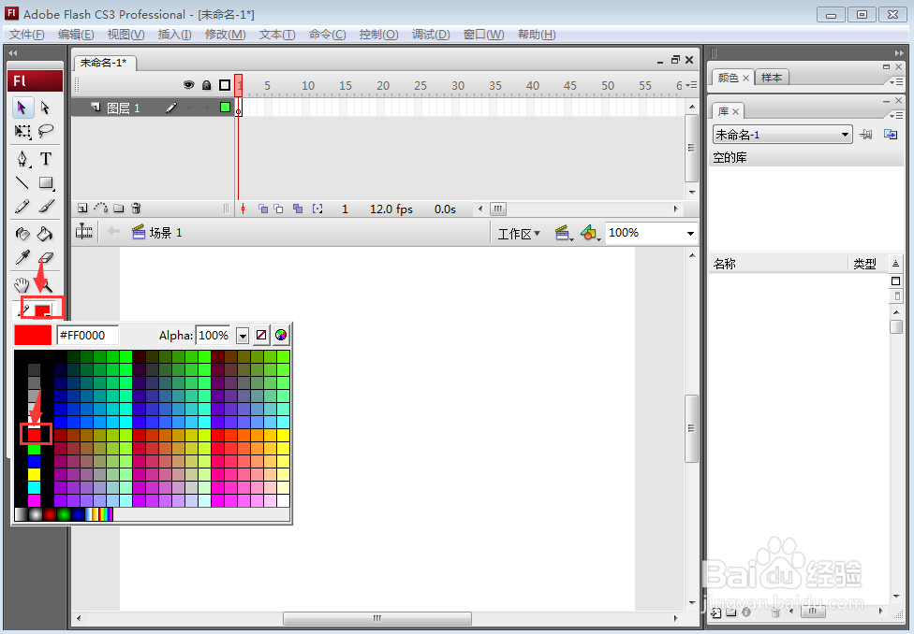This screenshot has height=634, width=914.
Task: Toggle show all layers as outlines
Action: (225, 85)
